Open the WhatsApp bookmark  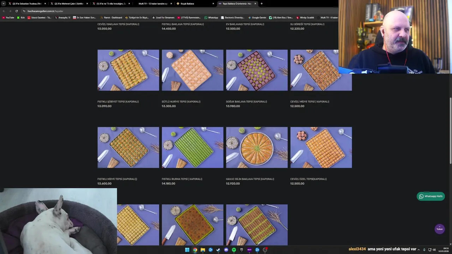[211, 17]
